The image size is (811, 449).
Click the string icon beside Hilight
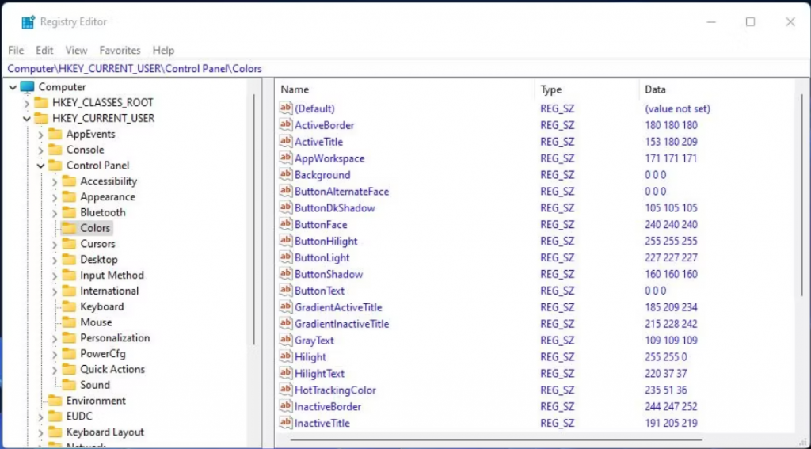[285, 356]
